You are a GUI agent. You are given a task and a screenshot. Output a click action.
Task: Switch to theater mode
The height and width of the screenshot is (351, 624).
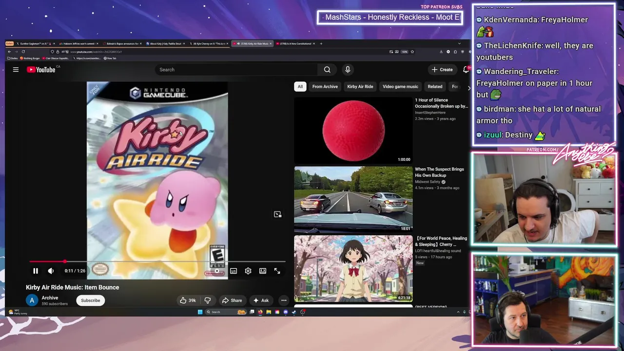pyautogui.click(x=263, y=271)
